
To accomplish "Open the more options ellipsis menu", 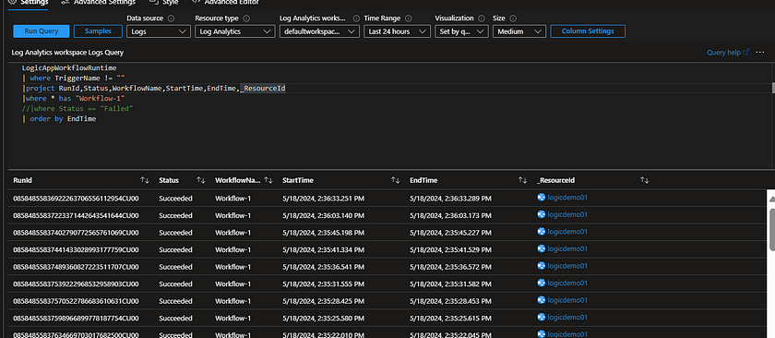I will [x=760, y=52].
